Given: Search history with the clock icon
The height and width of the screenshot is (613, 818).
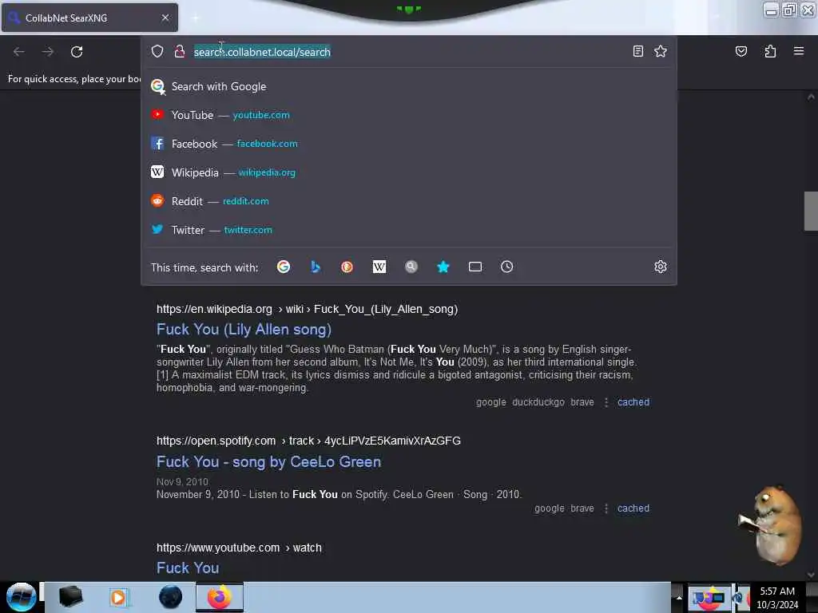Looking at the screenshot, I should 507,267.
